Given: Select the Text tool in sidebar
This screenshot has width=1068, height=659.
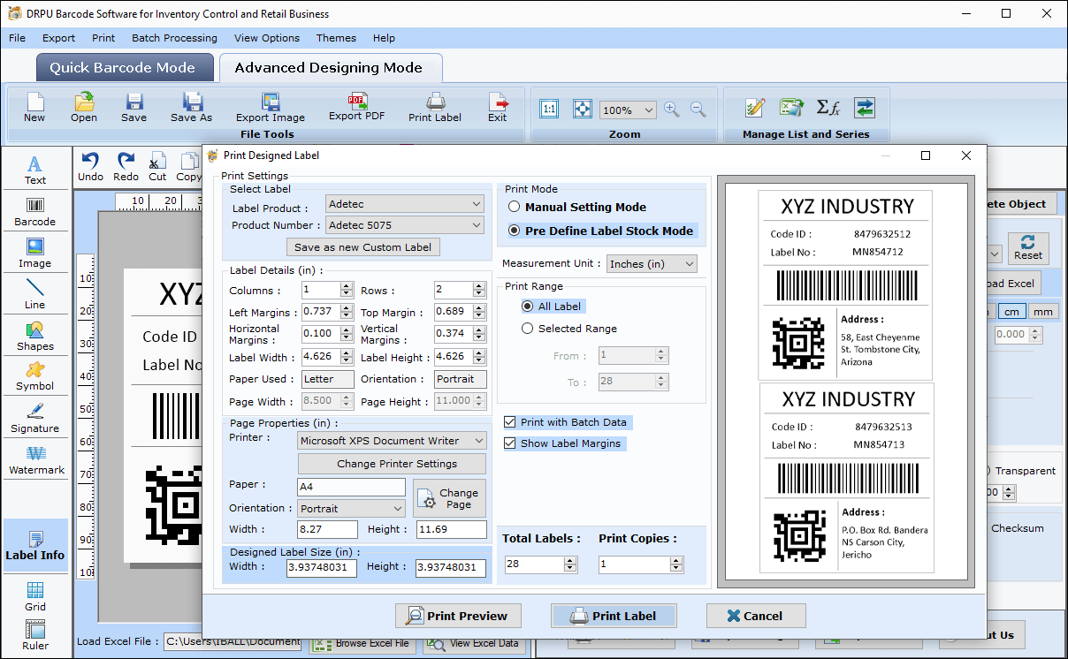Looking at the screenshot, I should coord(35,170).
